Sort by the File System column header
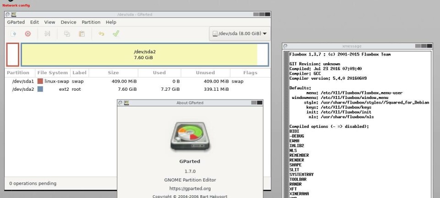The width and height of the screenshot is (440, 198). coord(52,72)
